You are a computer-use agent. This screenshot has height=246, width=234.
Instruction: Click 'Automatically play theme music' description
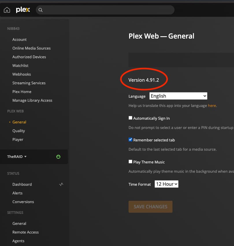point(181,171)
